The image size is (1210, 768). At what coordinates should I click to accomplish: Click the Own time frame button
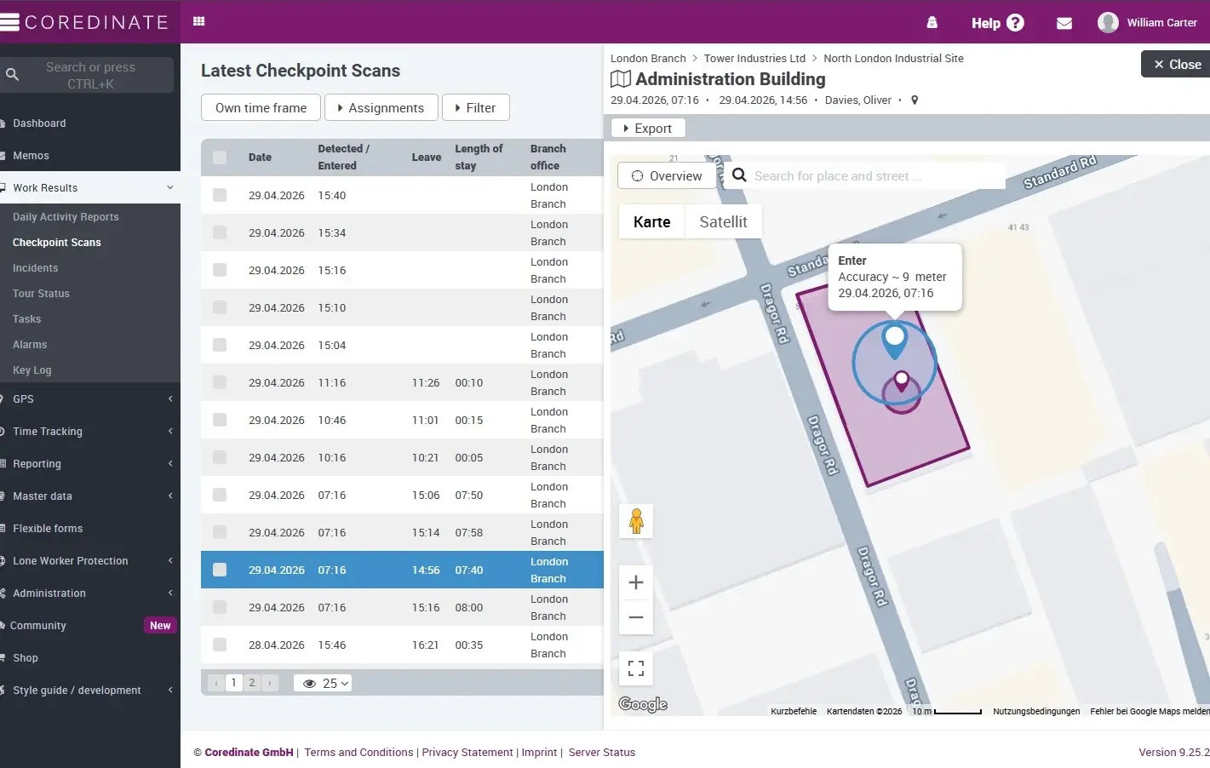[x=261, y=108]
